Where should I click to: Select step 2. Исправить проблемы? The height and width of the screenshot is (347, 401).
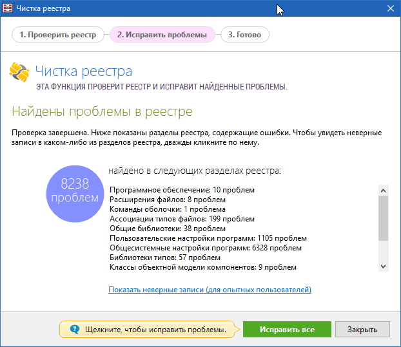pos(162,35)
